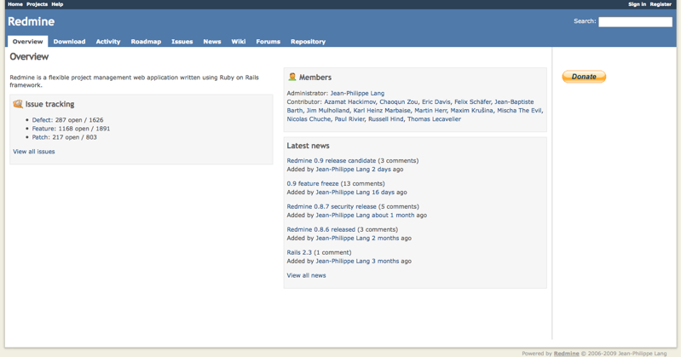
Task: Open the Projects menu link
Action: 37,4
